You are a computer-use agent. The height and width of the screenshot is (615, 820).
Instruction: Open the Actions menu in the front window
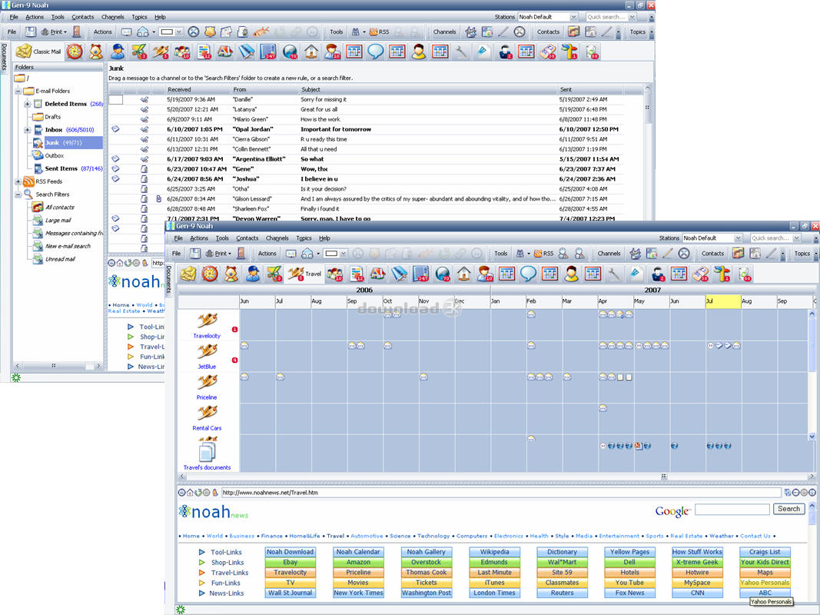pyautogui.click(x=199, y=238)
